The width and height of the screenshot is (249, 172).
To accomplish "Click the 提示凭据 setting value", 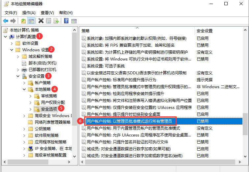I will pyautogui.click(x=205, y=80).
